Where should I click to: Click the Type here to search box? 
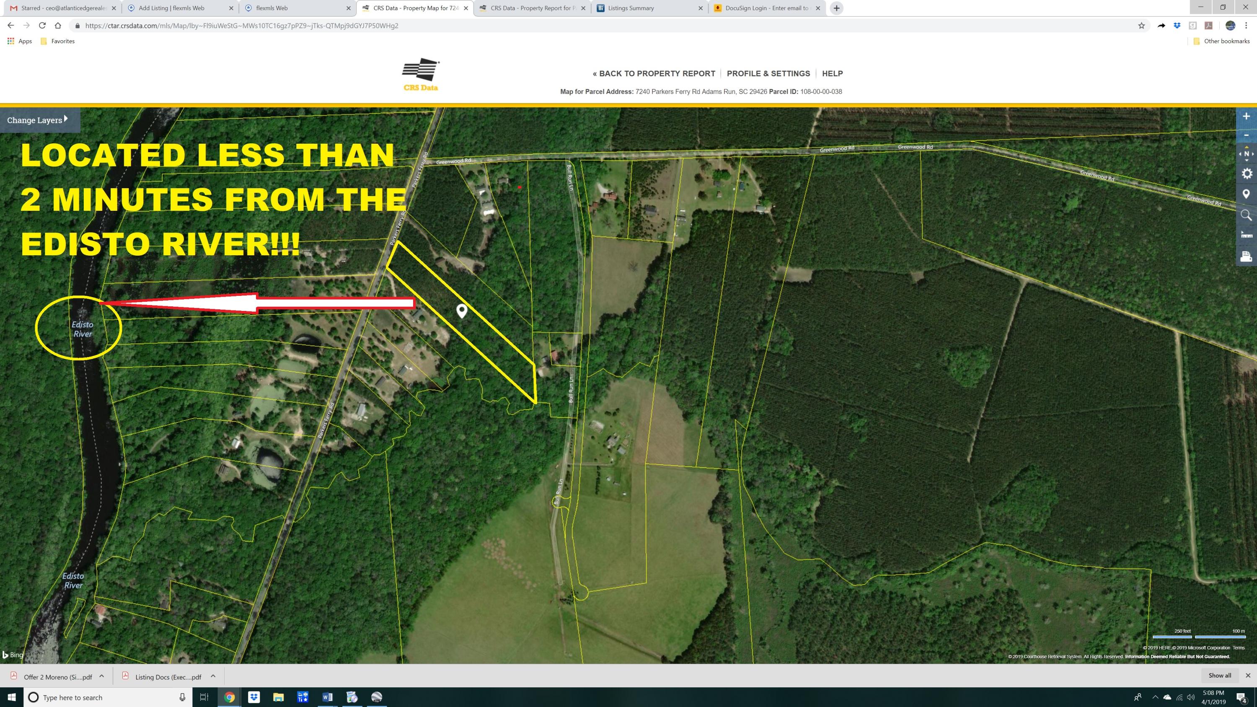click(107, 697)
